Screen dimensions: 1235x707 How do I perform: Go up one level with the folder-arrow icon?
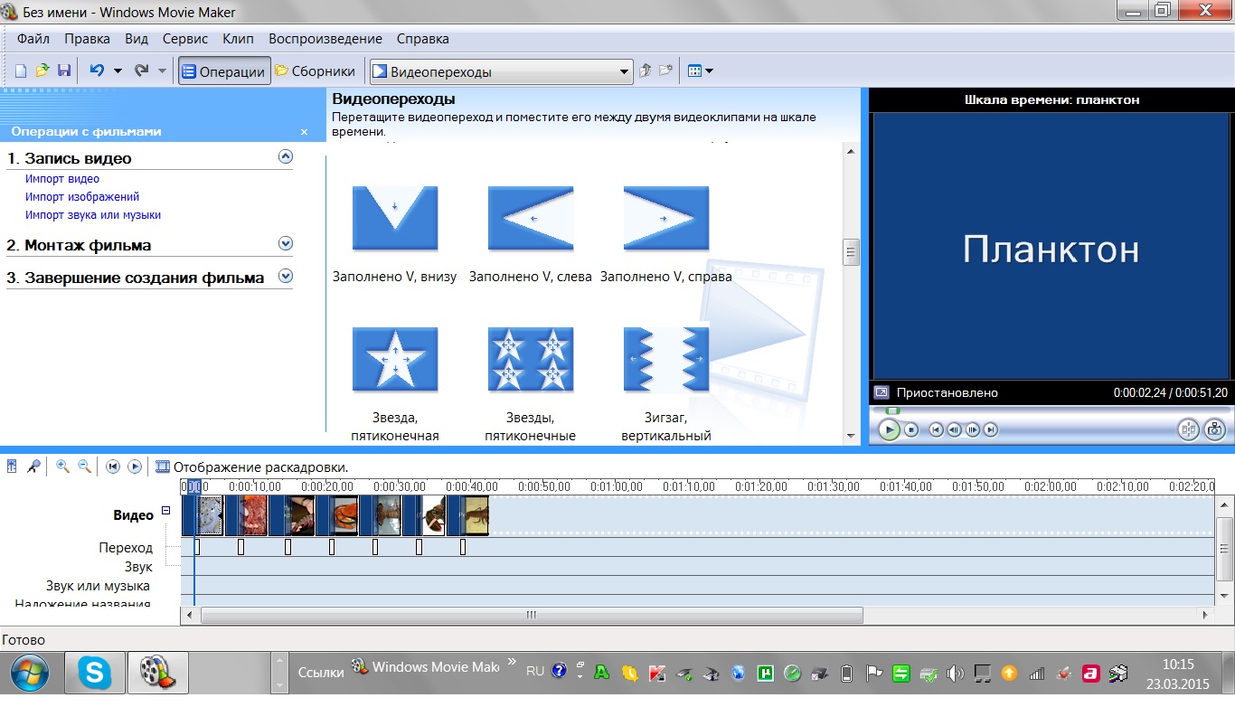click(x=645, y=71)
